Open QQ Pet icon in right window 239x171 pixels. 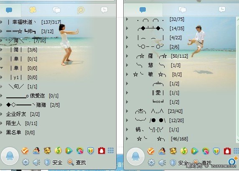[x=173, y=151]
